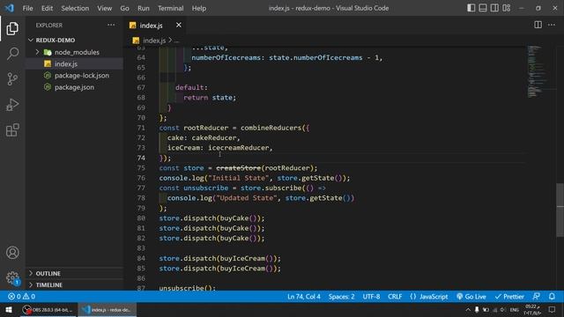Start Go Live server
Image resolution: width=564 pixels, height=317 pixels.
pos(471,297)
